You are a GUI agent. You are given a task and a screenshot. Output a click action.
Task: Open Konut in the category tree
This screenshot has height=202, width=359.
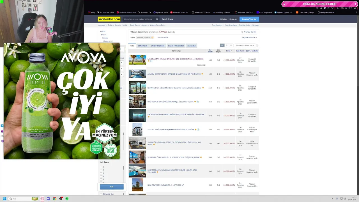point(104,35)
